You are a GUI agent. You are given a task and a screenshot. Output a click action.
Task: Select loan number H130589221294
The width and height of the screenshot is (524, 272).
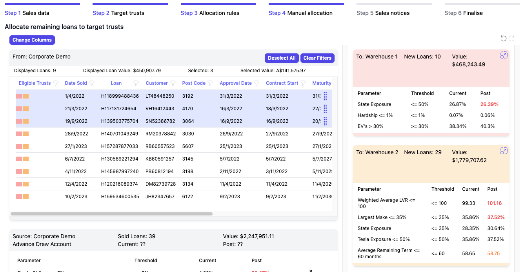120,159
